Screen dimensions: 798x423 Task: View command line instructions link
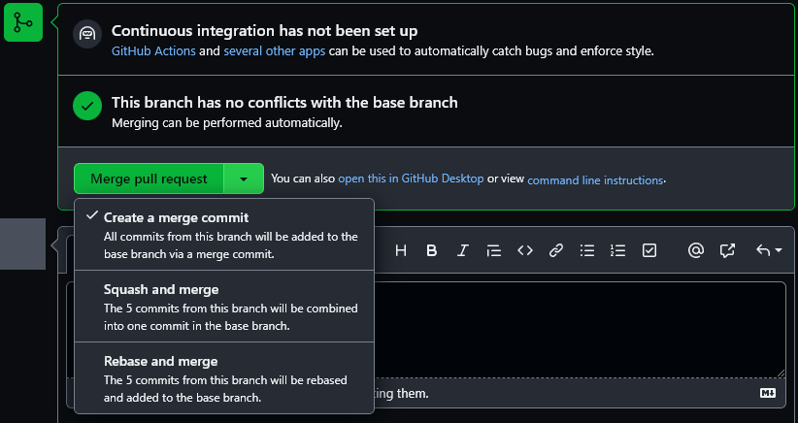click(x=595, y=180)
